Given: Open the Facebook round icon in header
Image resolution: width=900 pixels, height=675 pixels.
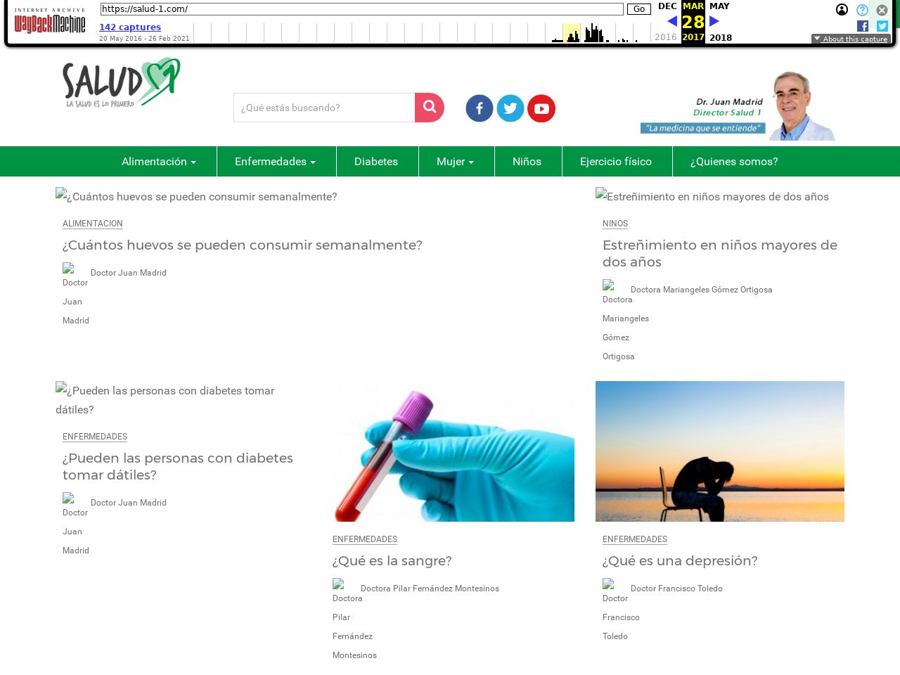Looking at the screenshot, I should [x=480, y=108].
